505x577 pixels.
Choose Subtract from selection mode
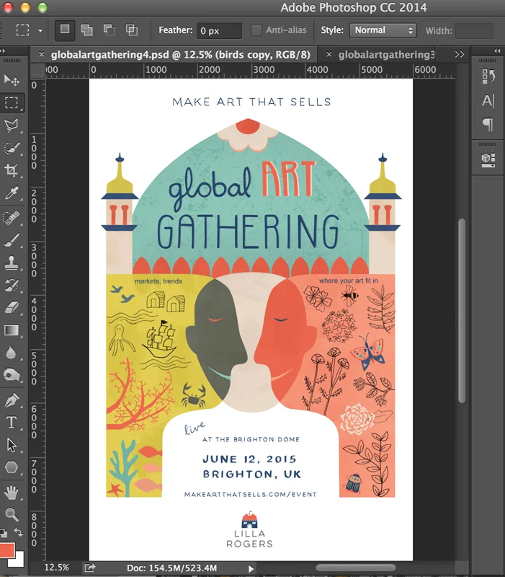click(110, 30)
